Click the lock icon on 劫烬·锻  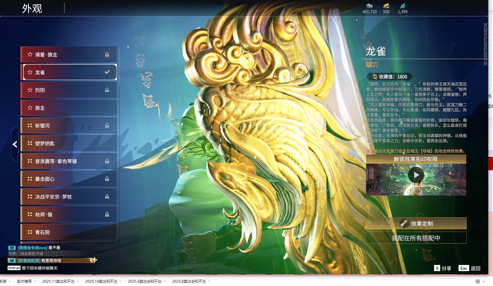(x=107, y=214)
